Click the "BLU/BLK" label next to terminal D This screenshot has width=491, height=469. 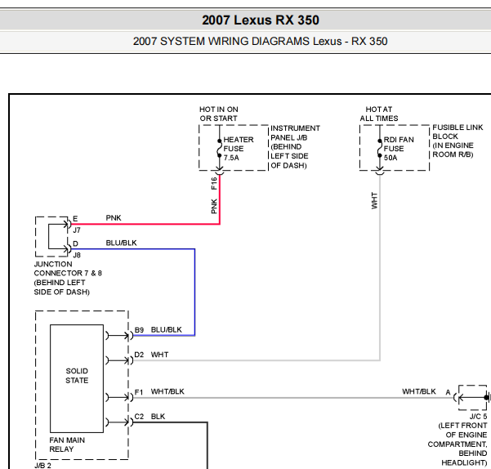pyautogui.click(x=121, y=243)
